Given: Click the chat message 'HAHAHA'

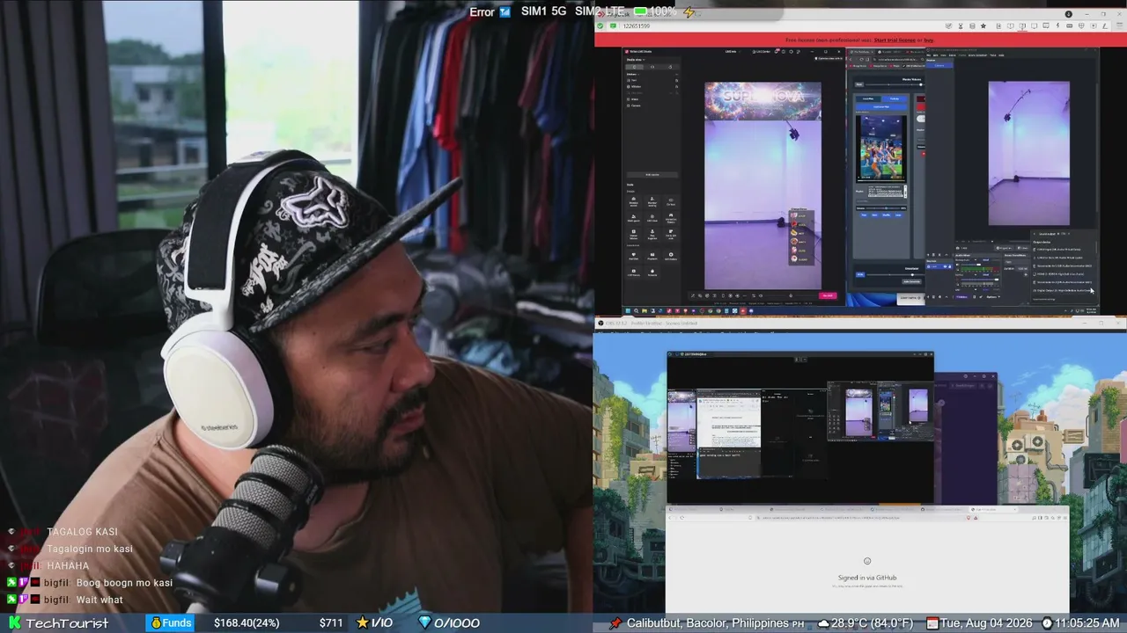Looking at the screenshot, I should tap(68, 566).
